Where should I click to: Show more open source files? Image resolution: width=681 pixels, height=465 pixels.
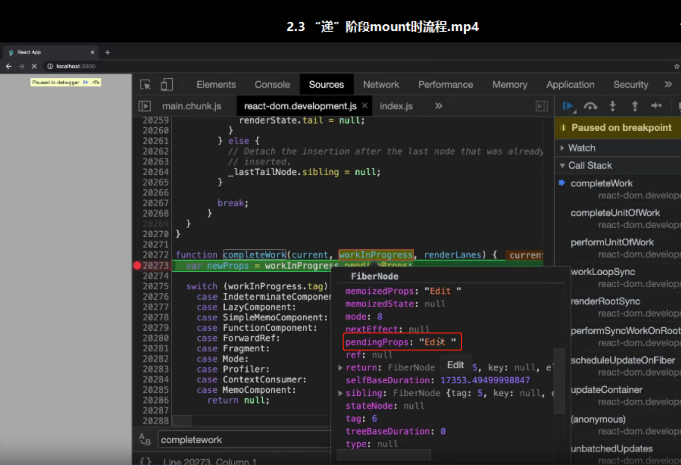(439, 106)
